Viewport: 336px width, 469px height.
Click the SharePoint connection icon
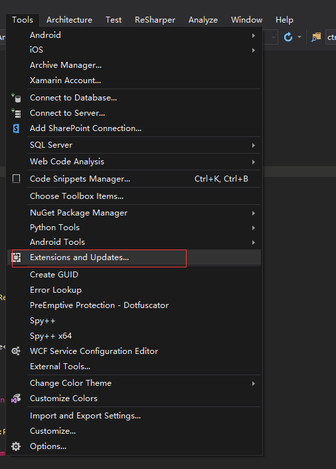click(16, 128)
